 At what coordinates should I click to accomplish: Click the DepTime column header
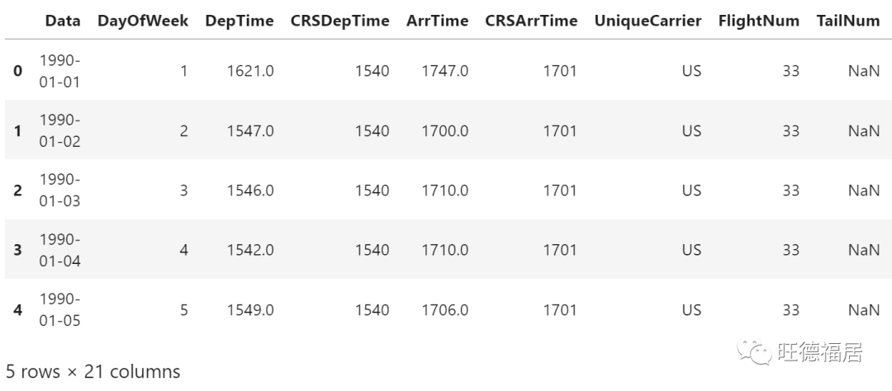[x=240, y=21]
